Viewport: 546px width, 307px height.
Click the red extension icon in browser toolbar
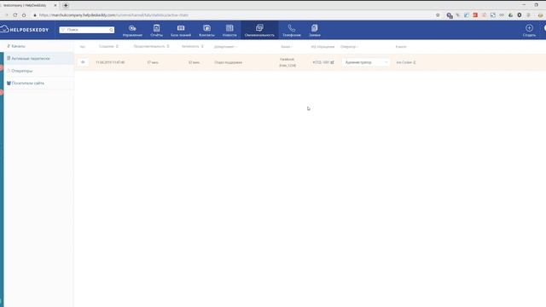(475, 15)
